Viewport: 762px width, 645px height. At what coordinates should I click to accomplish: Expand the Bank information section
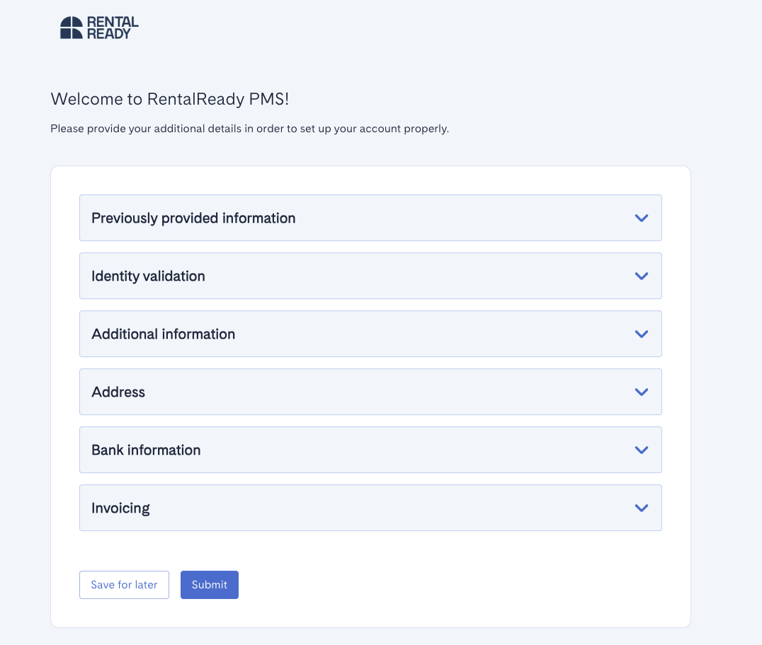370,450
